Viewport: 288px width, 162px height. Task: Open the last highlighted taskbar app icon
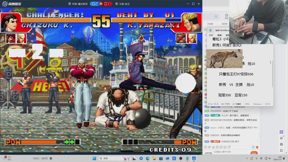(x=194, y=158)
